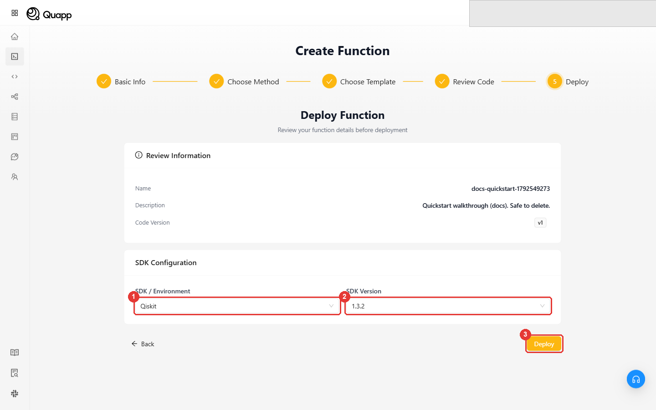Open the terminal-style Functions sidebar icon
This screenshot has height=410, width=656.
pos(15,56)
